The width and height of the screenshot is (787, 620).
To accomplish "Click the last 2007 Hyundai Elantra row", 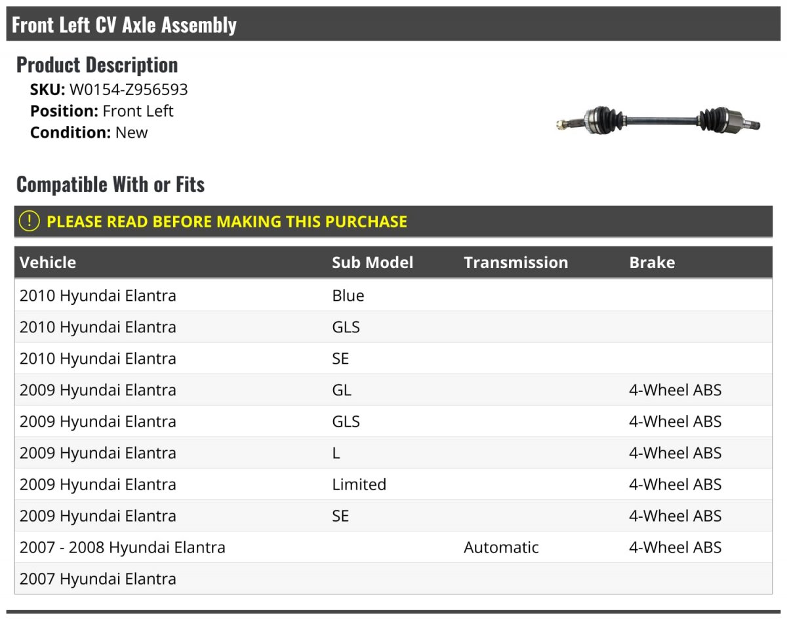I will coord(393,579).
